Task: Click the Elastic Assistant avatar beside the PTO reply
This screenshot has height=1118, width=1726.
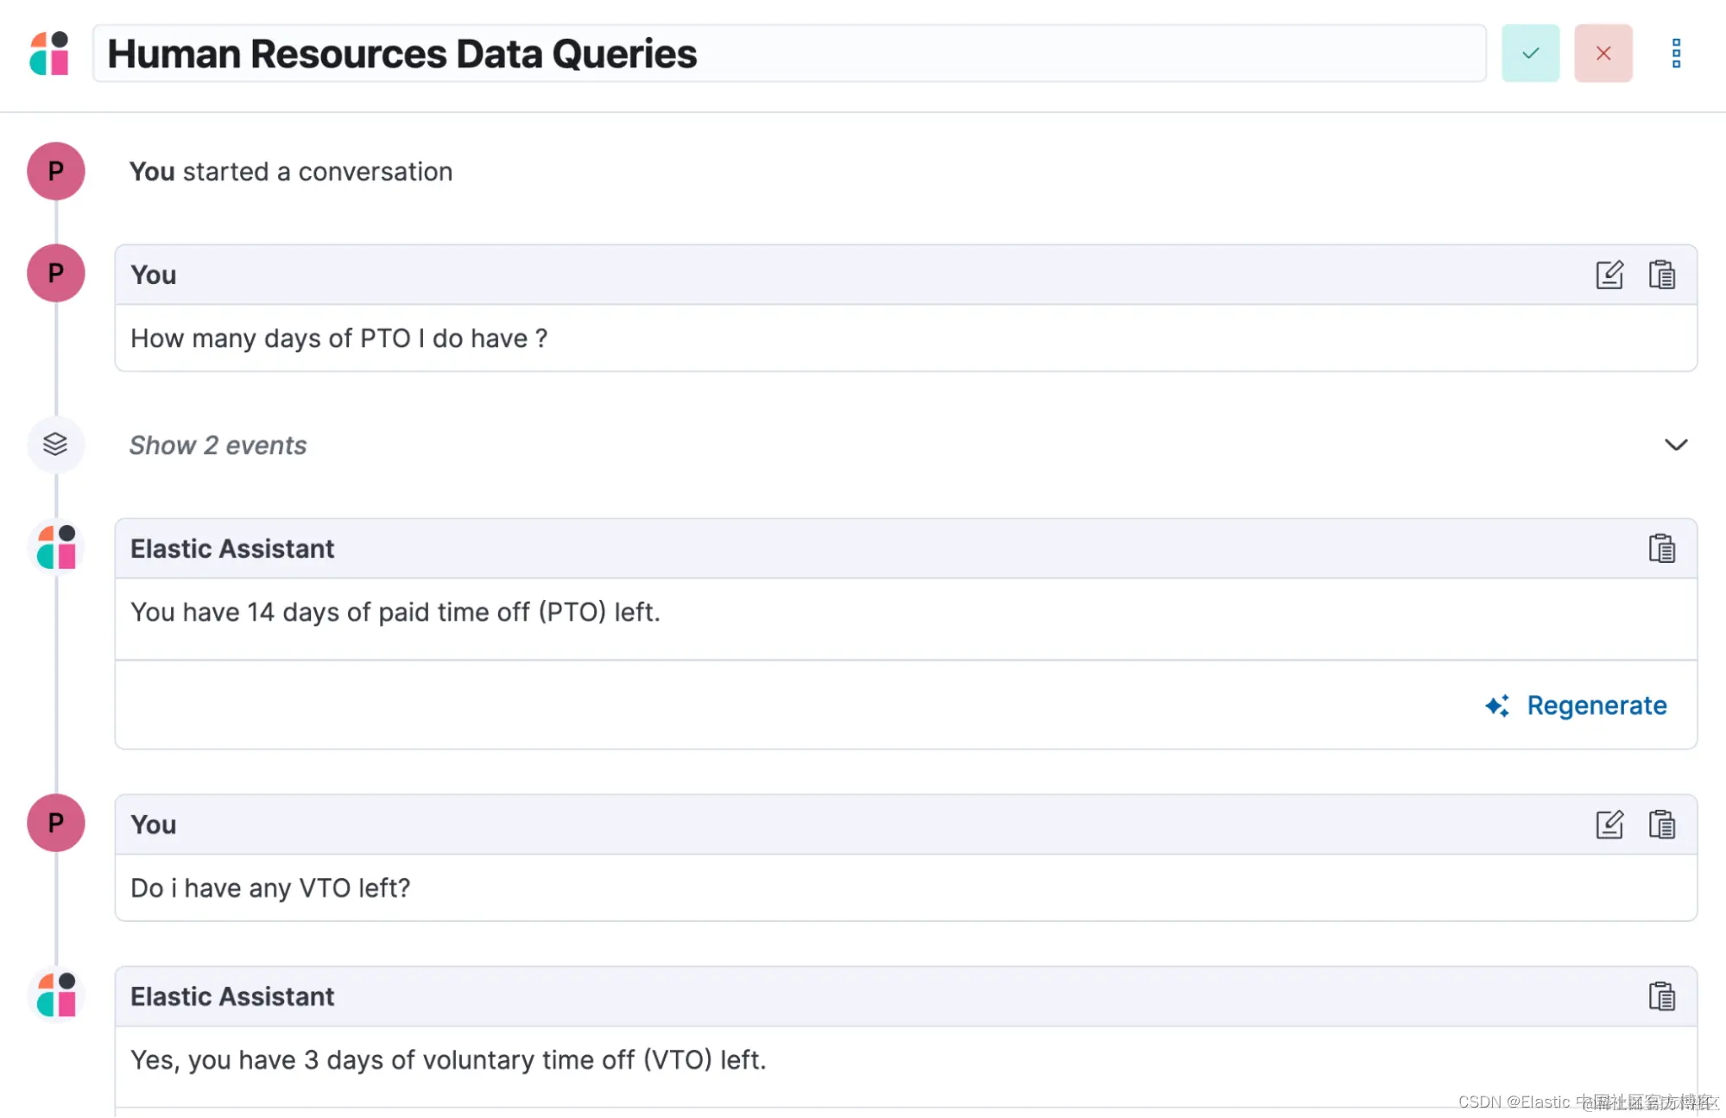Action: click(x=57, y=547)
